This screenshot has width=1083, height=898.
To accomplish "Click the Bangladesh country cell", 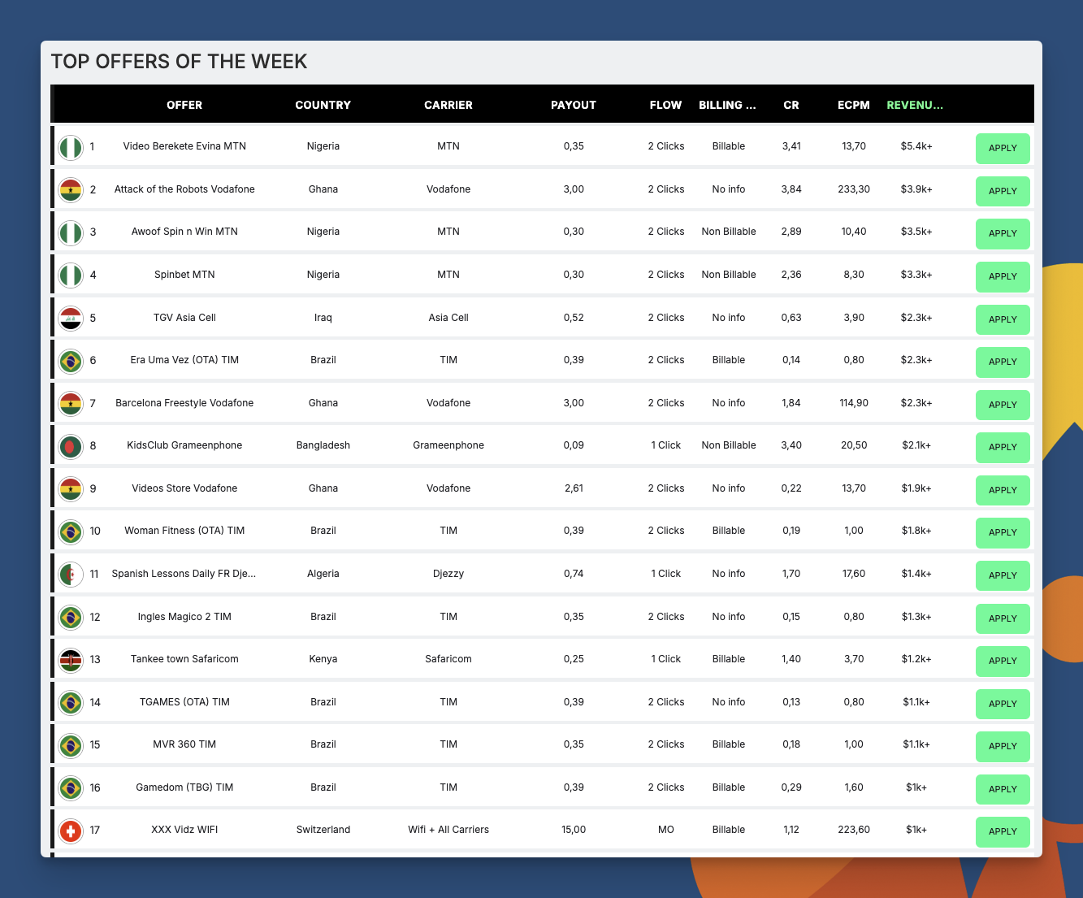I will tap(323, 445).
